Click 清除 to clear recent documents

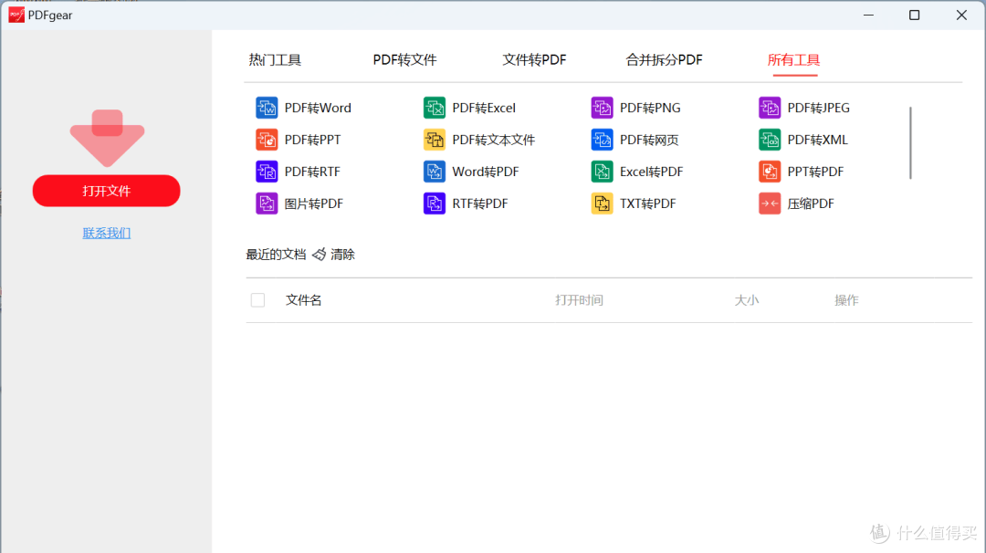[342, 255]
